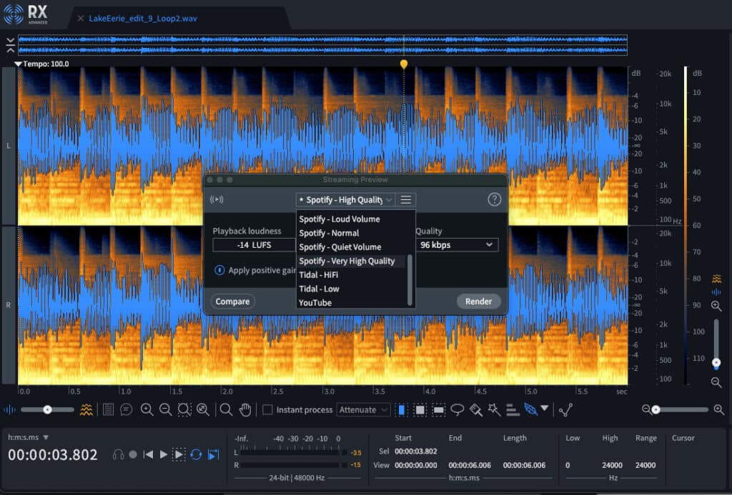Toggle the Apply positive gain option
The image size is (732, 495).
click(x=220, y=271)
